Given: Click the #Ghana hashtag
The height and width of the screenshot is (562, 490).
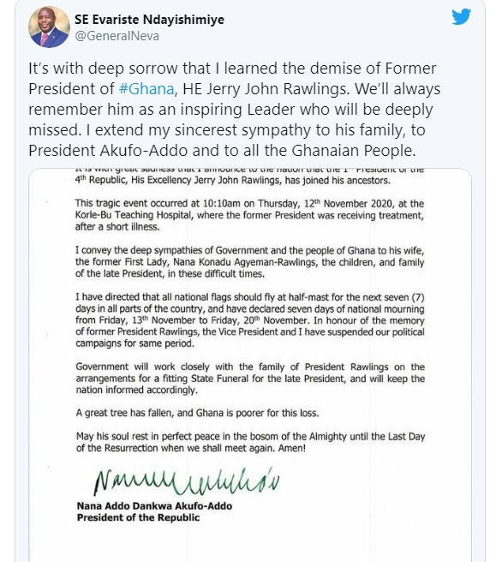Looking at the screenshot, I should (x=146, y=89).
